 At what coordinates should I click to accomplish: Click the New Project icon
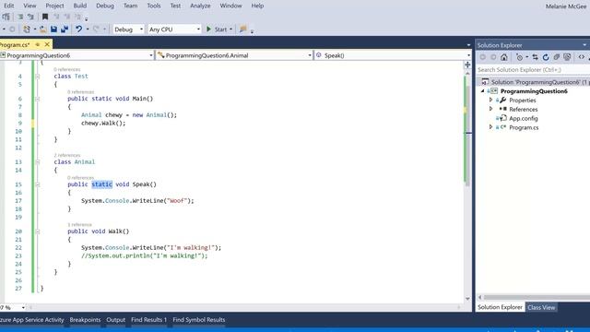coord(27,29)
